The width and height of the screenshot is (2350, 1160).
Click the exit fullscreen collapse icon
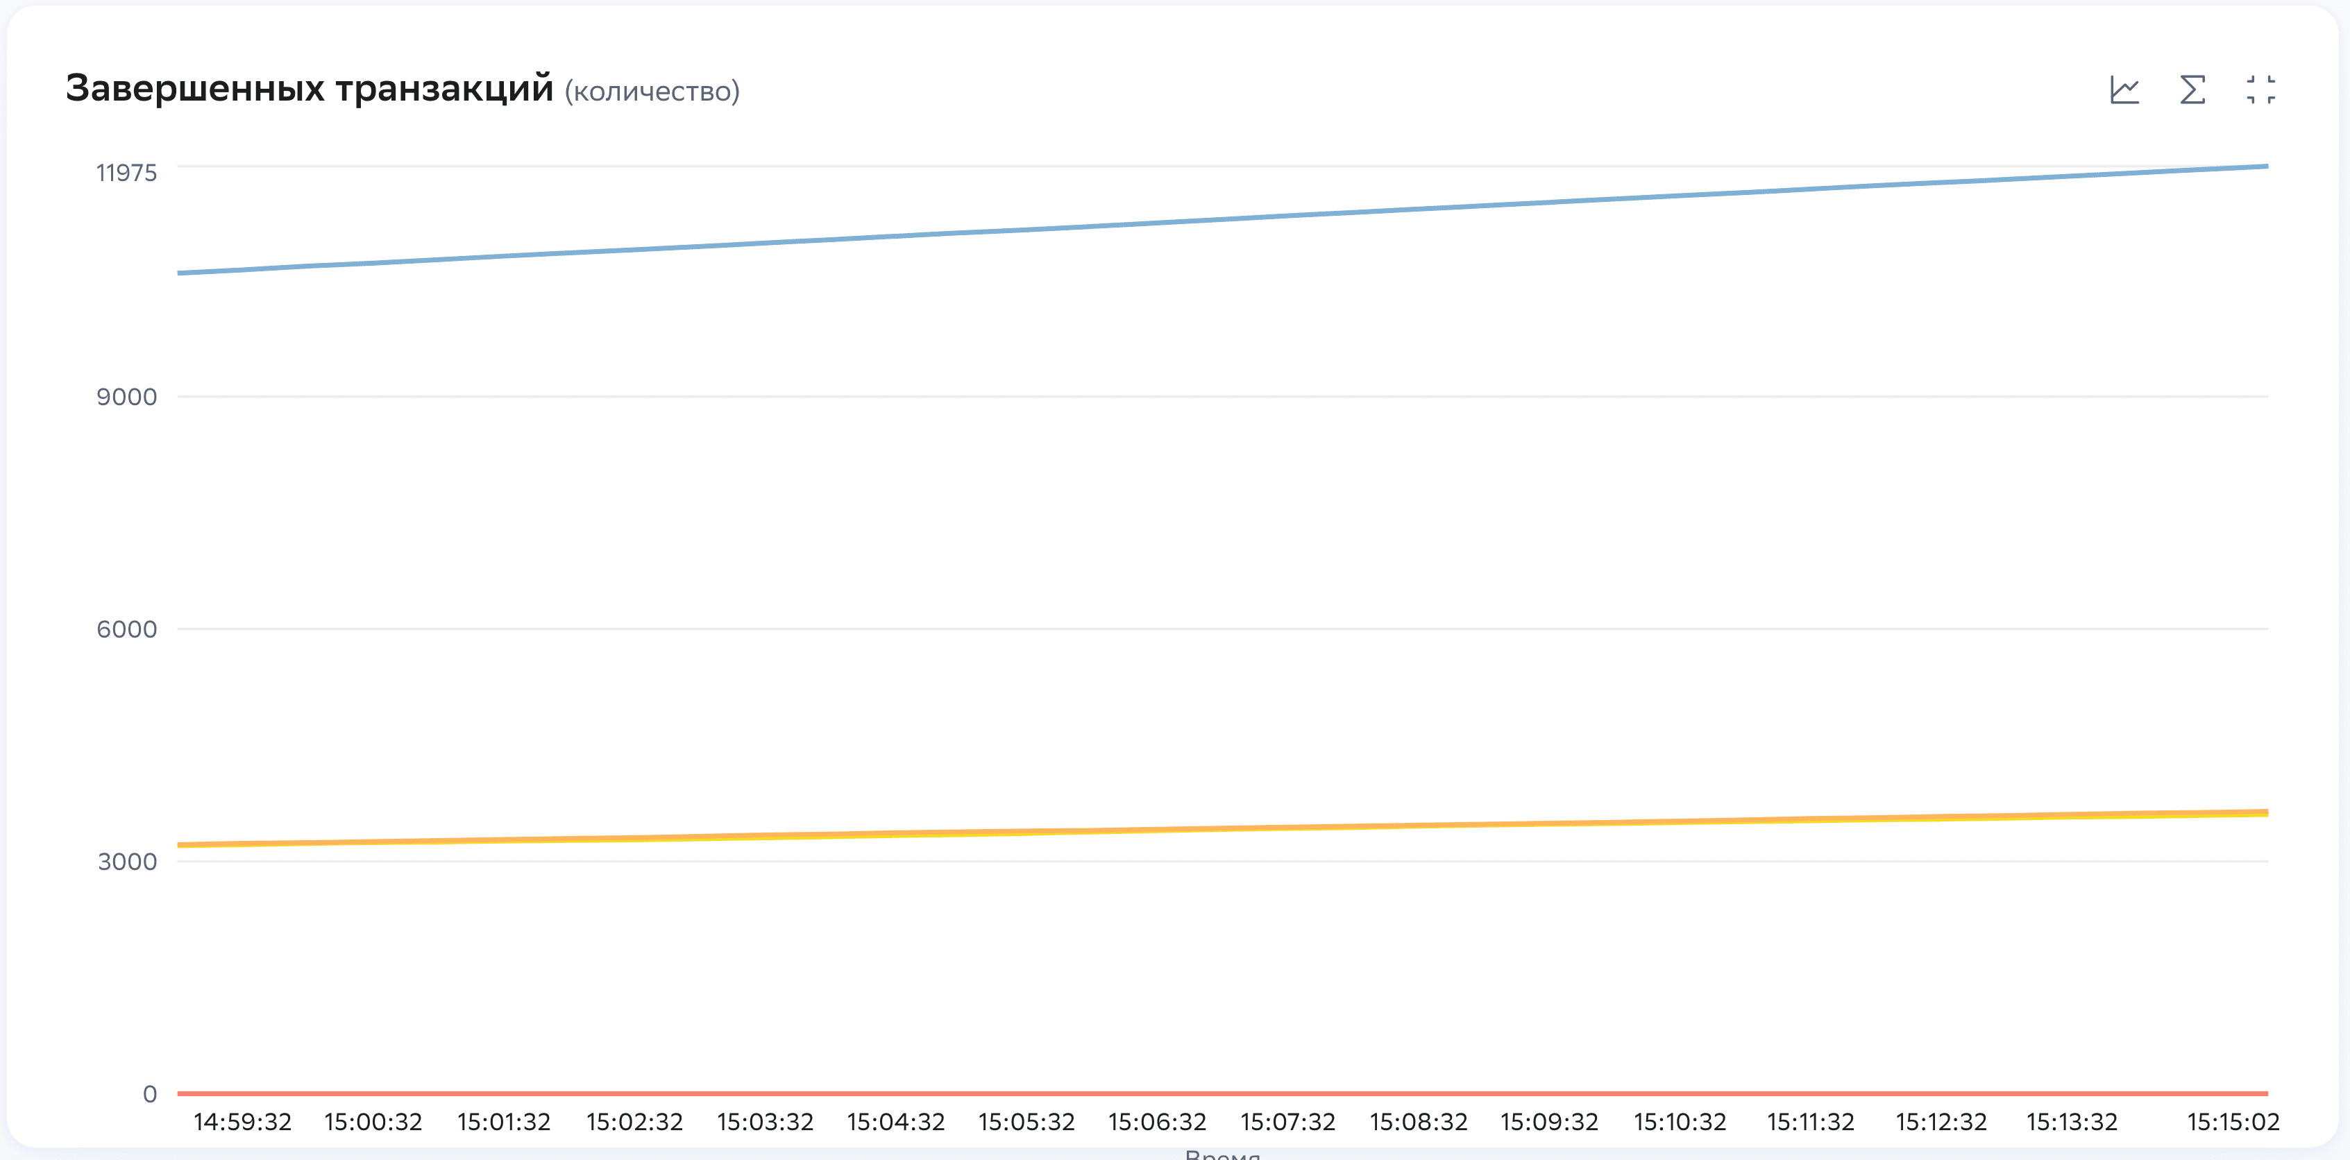[2260, 89]
